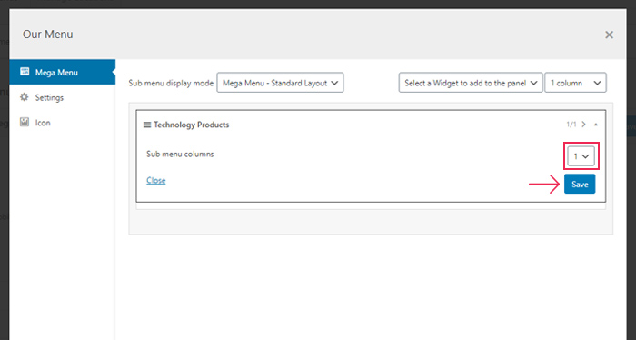This screenshot has width=636, height=340.
Task: Open the Sub menu columns dropdown showing 1
Action: (x=581, y=156)
